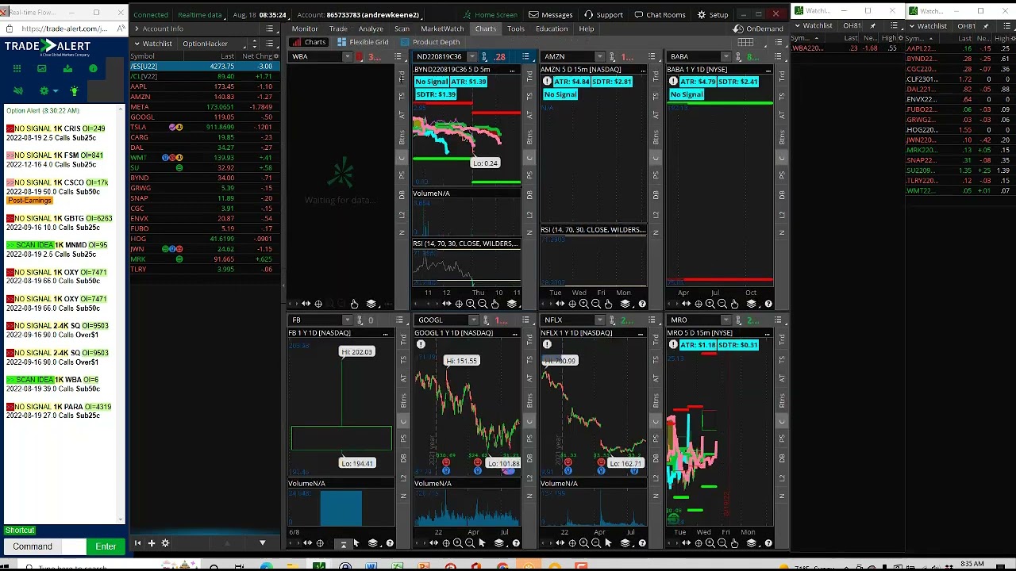1016x571 pixels.
Task: Switch to the Scan tab
Action: (402, 29)
